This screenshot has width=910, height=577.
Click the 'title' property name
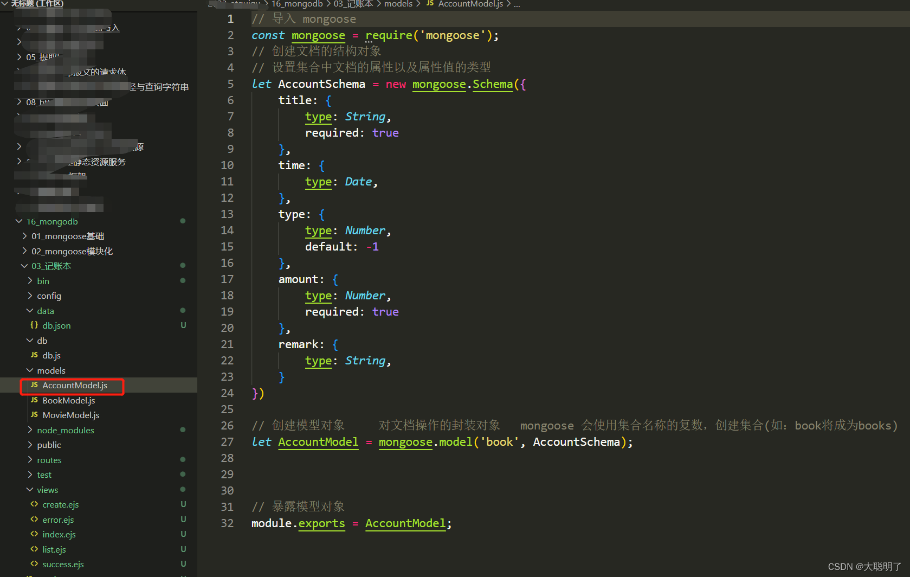point(295,100)
